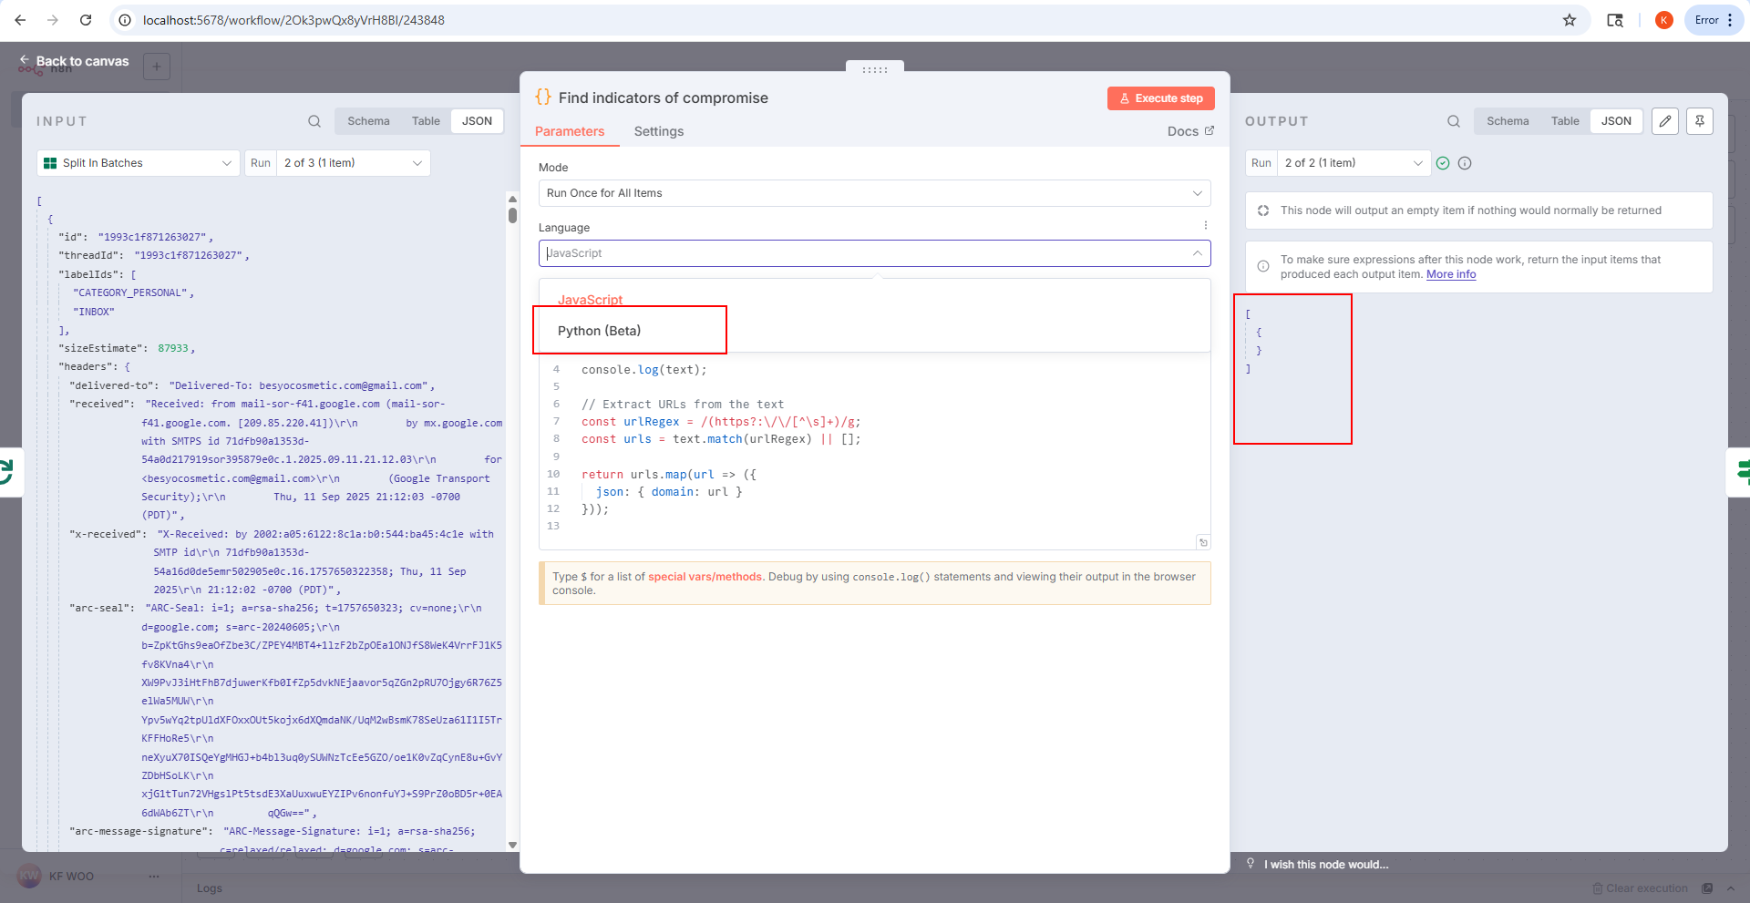The height and width of the screenshot is (903, 1750).
Task: Click the code editor expand icon
Action: (x=1203, y=542)
